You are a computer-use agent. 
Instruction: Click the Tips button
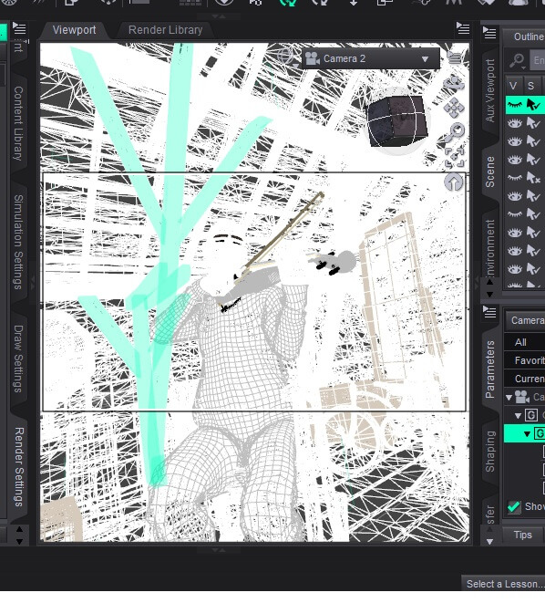[x=522, y=535]
